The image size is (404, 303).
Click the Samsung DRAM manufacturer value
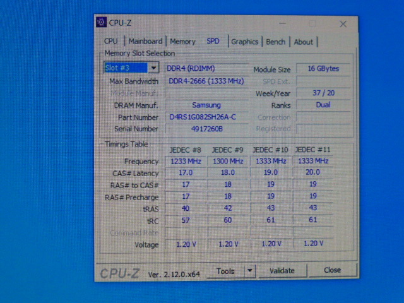(x=206, y=105)
